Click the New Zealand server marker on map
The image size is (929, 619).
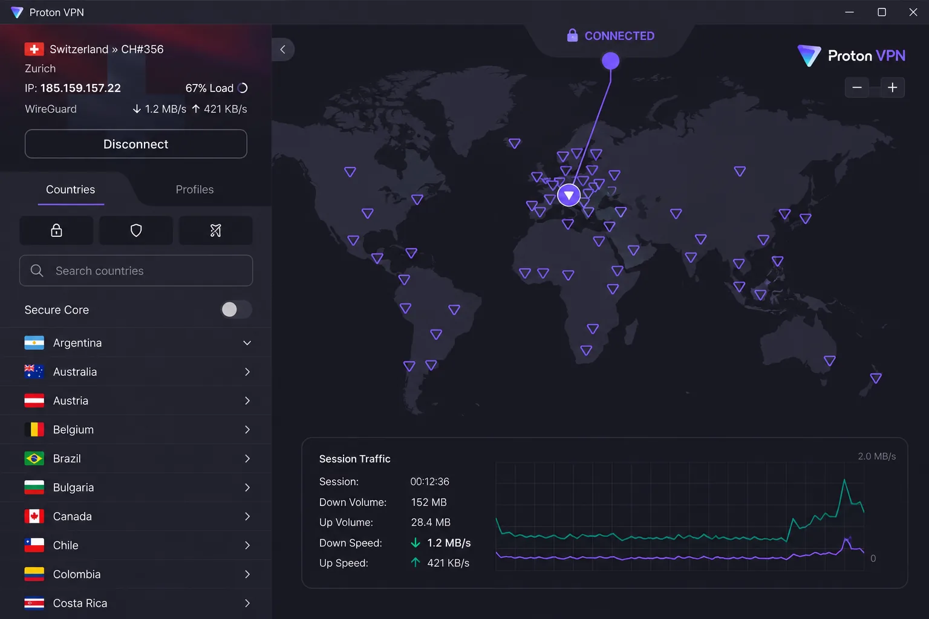[x=876, y=378]
